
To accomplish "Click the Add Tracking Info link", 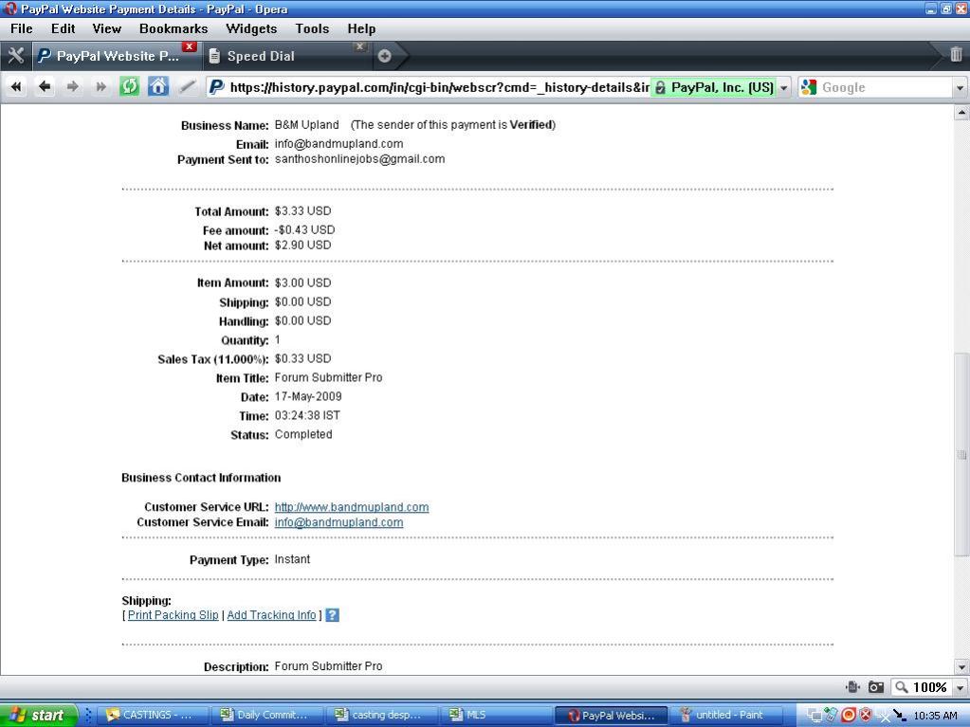I will [271, 615].
